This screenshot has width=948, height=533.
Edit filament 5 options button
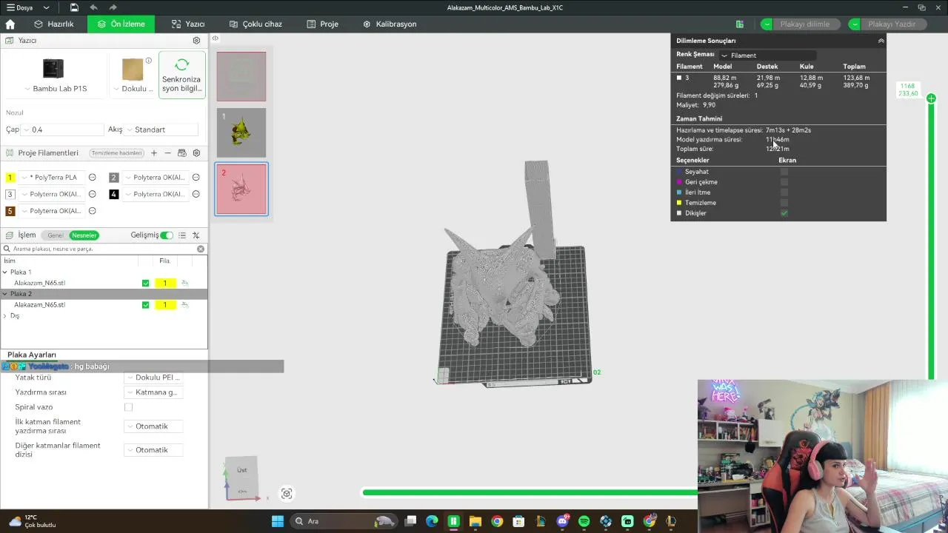coord(93,211)
